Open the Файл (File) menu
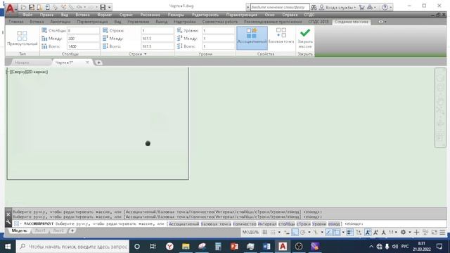This screenshot has height=253, width=450. [x=27, y=15]
